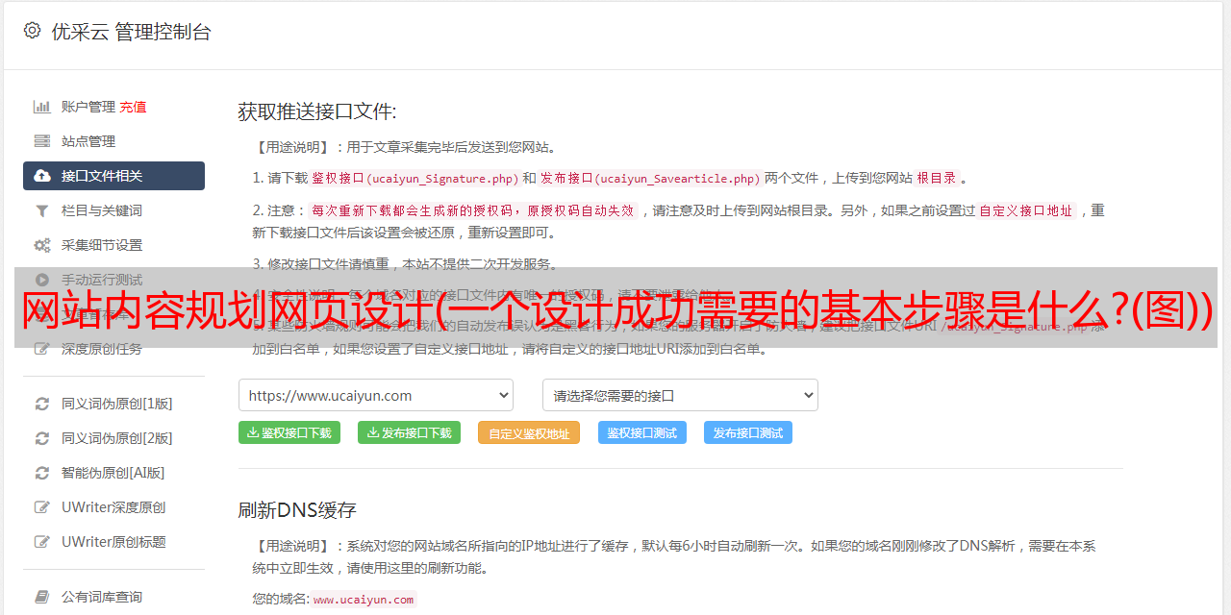Click the 获取推送接口文件: heading

[317, 111]
